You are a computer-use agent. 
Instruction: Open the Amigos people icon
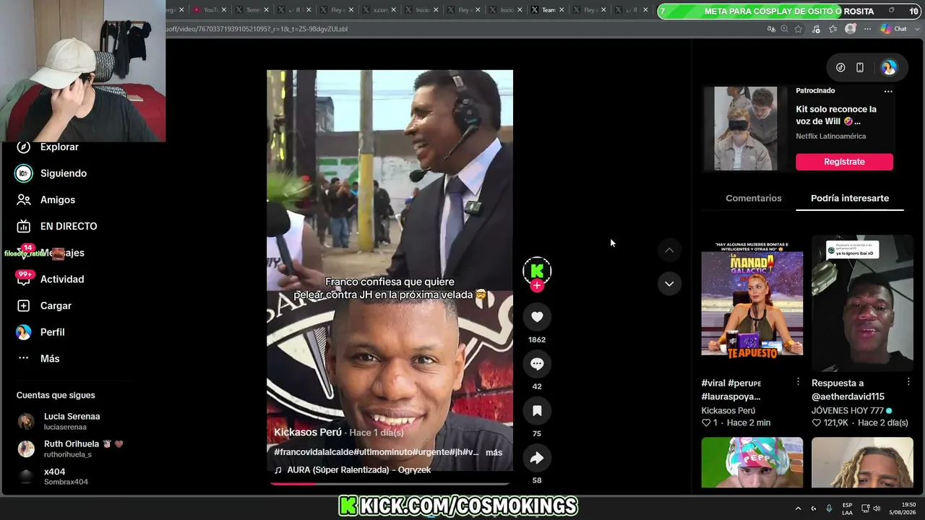[24, 200]
